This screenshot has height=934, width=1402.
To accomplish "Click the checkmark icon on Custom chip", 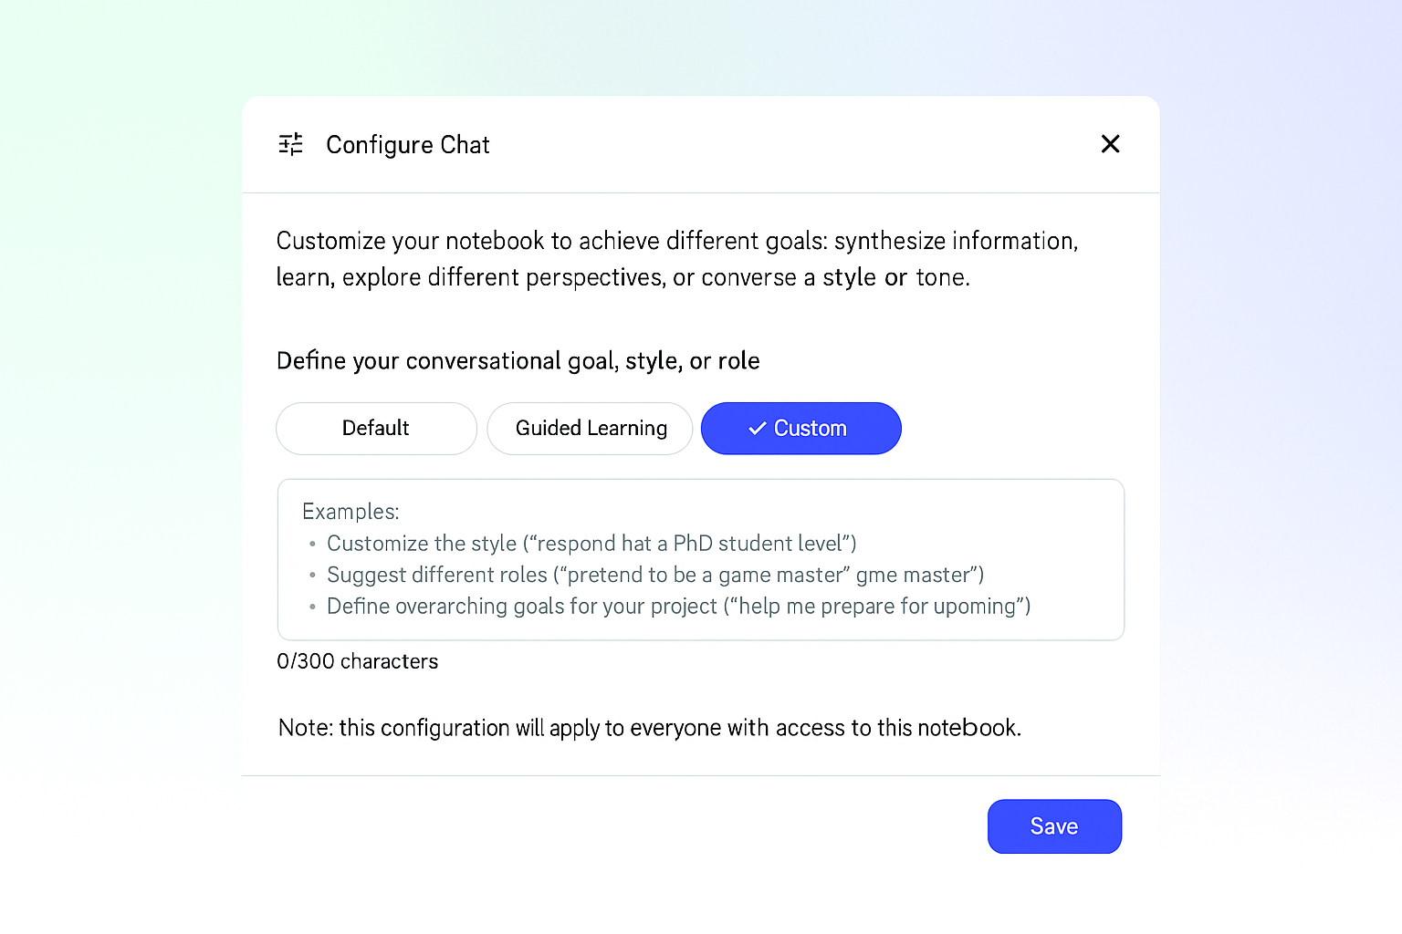I will (x=757, y=429).
